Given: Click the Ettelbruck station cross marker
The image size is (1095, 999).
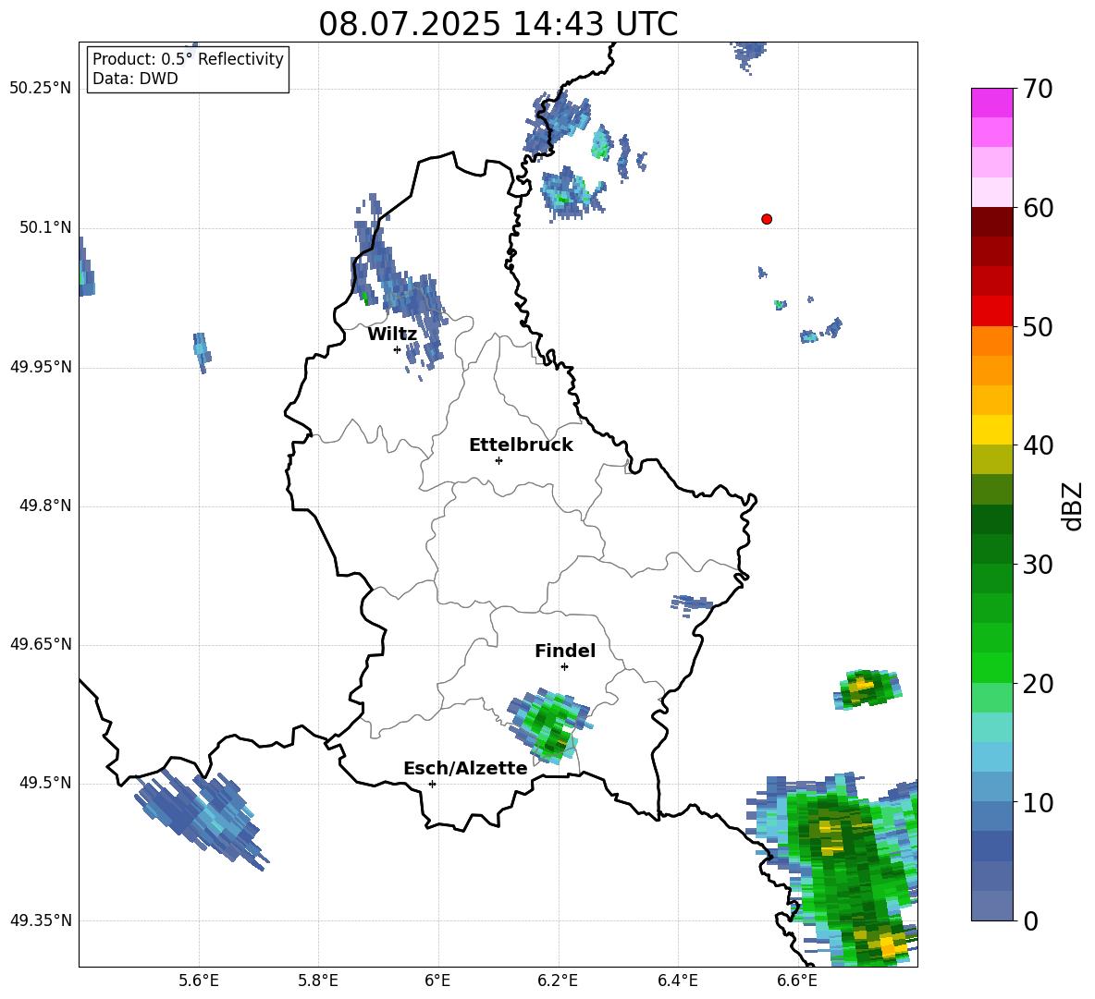Looking at the screenshot, I should tap(498, 460).
